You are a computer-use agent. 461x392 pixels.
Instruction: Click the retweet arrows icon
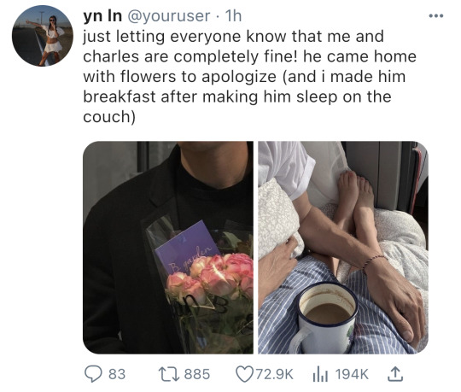click(x=169, y=374)
